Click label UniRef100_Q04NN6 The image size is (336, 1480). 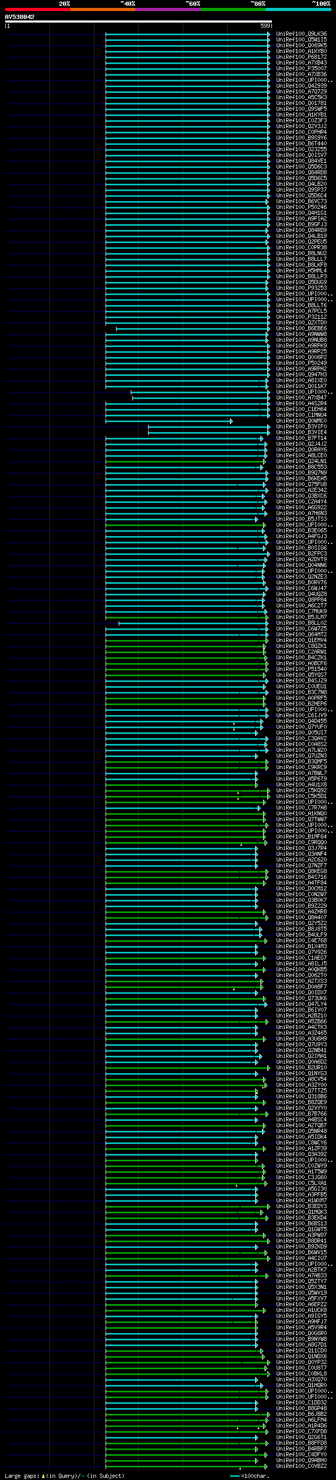pos(301,565)
